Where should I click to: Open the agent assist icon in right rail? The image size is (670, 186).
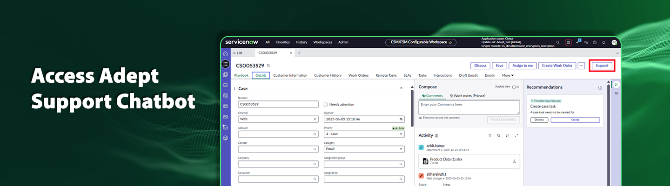(x=616, y=85)
